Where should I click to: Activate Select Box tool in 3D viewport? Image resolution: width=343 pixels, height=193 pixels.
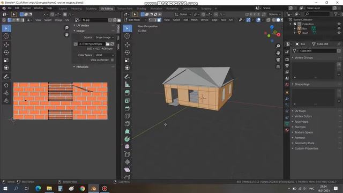pyautogui.click(x=128, y=28)
